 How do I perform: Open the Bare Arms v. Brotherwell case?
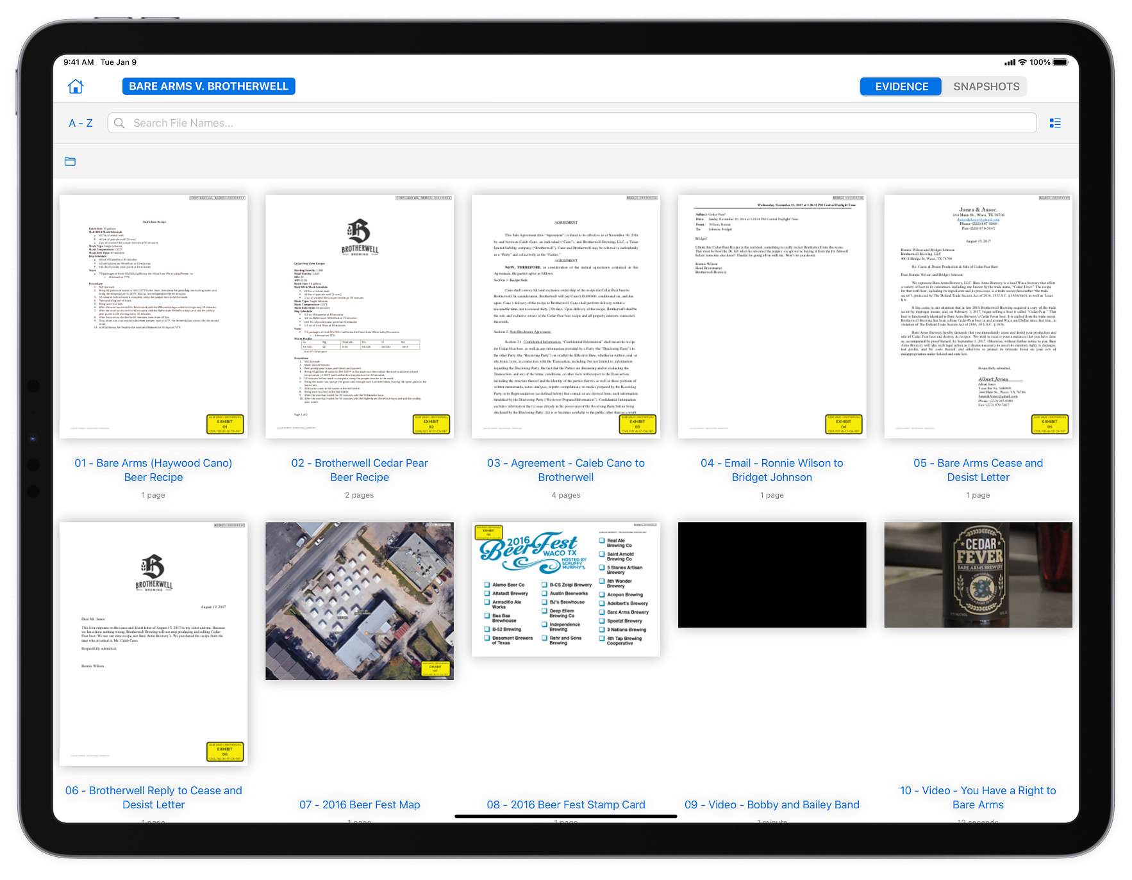point(208,86)
